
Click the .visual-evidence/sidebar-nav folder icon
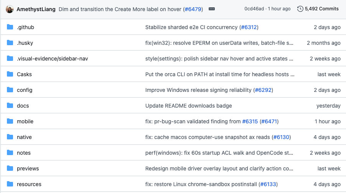click(x=10, y=58)
